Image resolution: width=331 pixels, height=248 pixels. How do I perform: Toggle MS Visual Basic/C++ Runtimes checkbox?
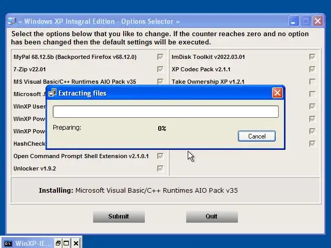(160, 82)
